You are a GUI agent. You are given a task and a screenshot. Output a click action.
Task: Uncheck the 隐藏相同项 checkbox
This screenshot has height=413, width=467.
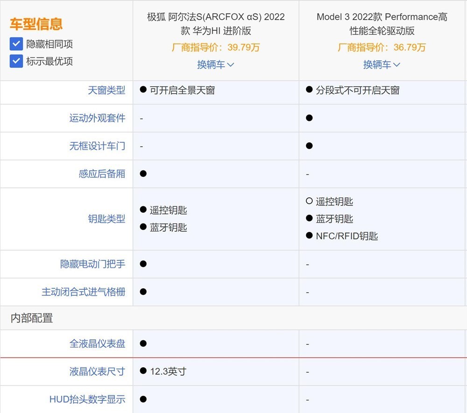click(16, 44)
